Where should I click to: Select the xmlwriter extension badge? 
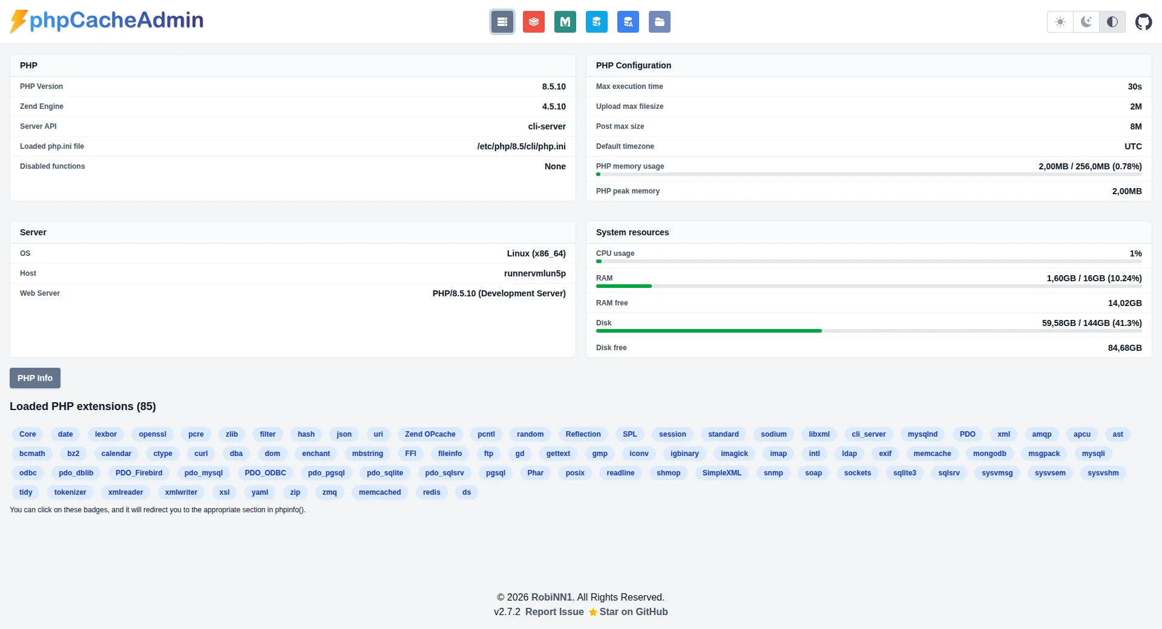click(x=181, y=492)
